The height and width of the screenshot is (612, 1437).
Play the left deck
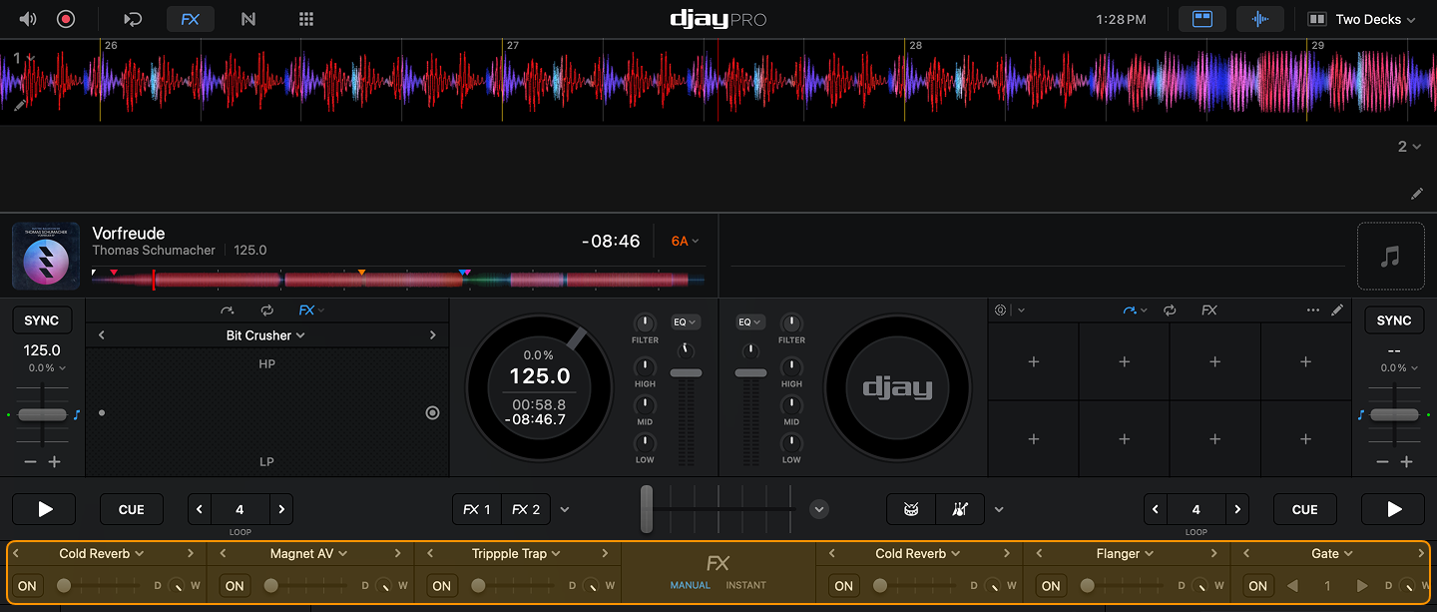[x=43, y=509]
